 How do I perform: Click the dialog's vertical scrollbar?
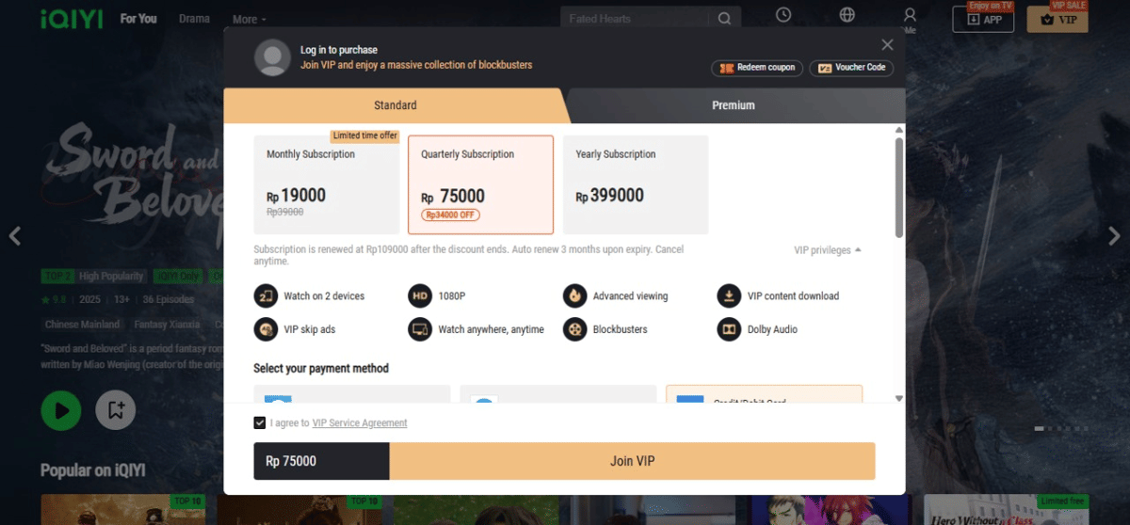point(898,188)
